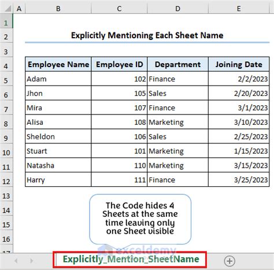Select Joining Date cell '2/25/2023'
The width and height of the screenshot is (274, 270).
[x=239, y=136]
